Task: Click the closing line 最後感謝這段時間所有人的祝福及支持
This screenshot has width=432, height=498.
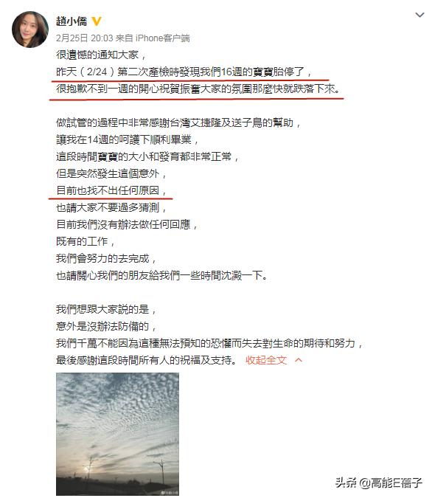Action: [147, 360]
